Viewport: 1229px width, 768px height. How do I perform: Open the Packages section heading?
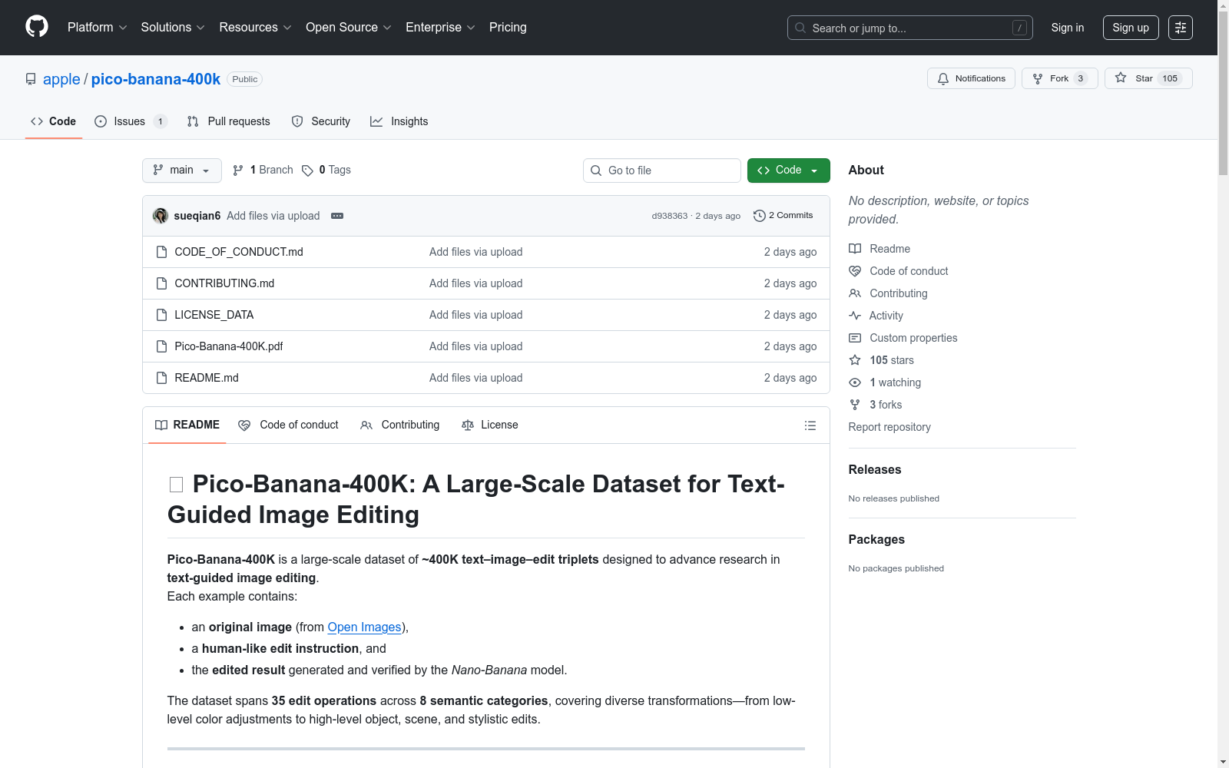[876, 539]
